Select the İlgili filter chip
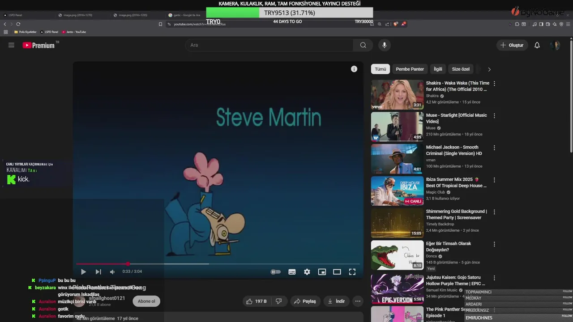The height and width of the screenshot is (322, 573). 438,69
